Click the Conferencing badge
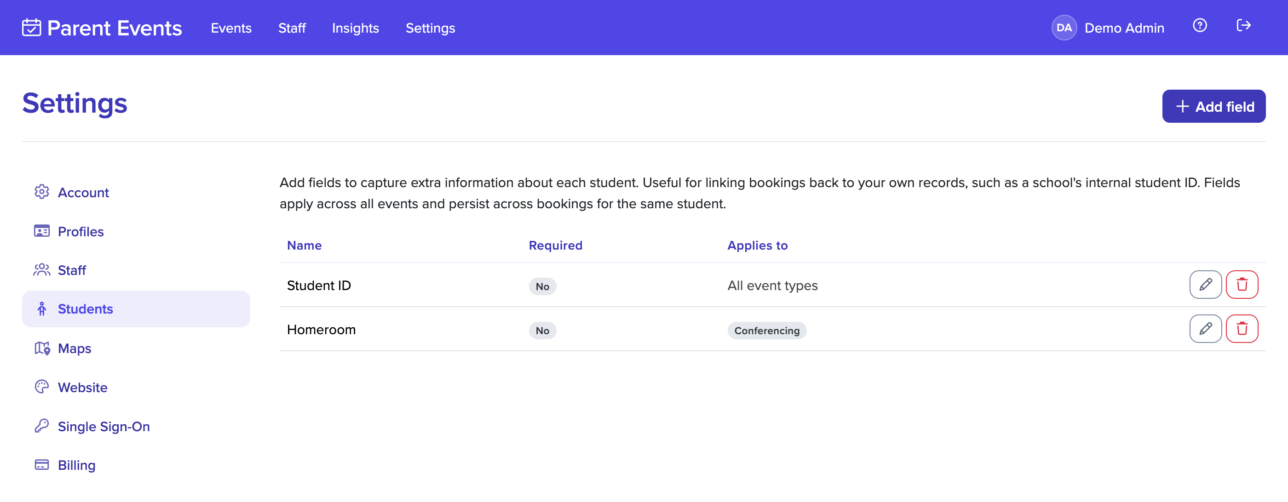 pos(766,330)
